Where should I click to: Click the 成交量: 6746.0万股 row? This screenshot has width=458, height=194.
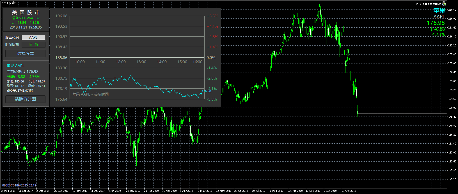point(20,91)
